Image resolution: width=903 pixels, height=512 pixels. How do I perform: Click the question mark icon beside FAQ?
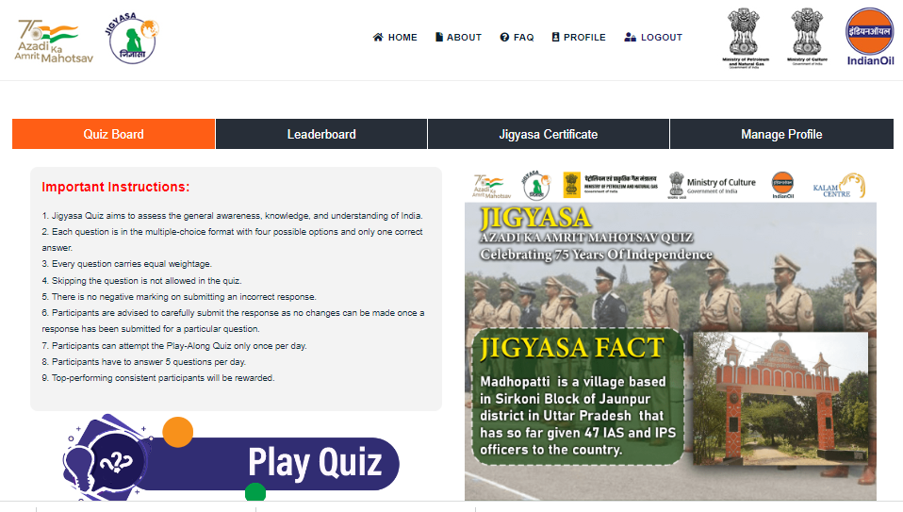pos(504,37)
